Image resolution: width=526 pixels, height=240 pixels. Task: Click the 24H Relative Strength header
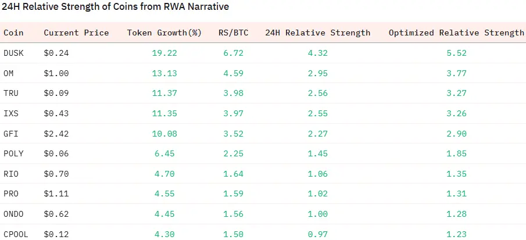click(317, 33)
